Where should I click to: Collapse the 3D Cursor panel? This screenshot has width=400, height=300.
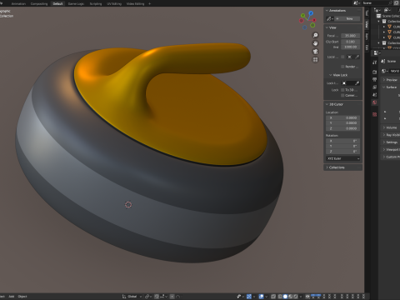pyautogui.click(x=327, y=104)
